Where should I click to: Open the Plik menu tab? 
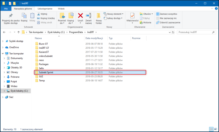6,9
